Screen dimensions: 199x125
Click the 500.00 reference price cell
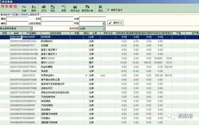coord(168,67)
